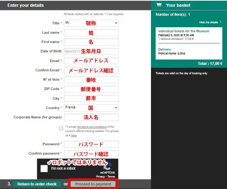Follow the groups click here link
This screenshot has width=227, height=189.
pyautogui.click(x=74, y=136)
